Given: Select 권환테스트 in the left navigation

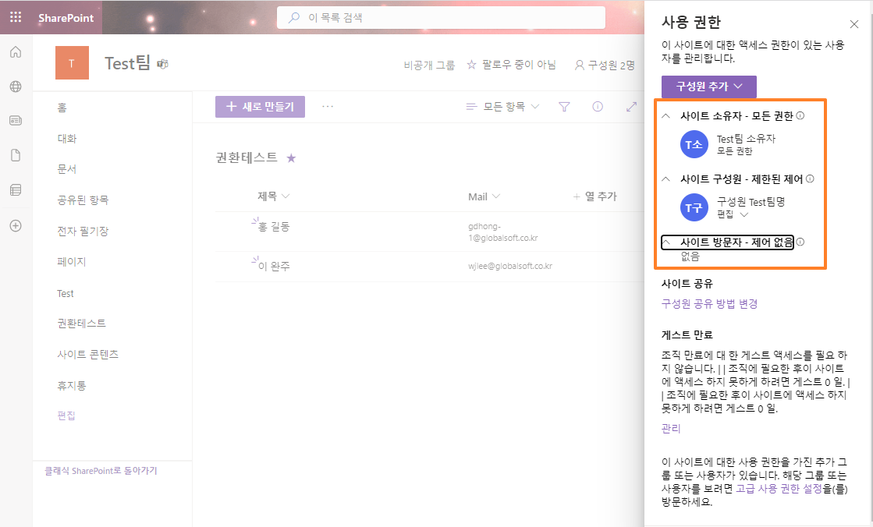Looking at the screenshot, I should (x=81, y=324).
